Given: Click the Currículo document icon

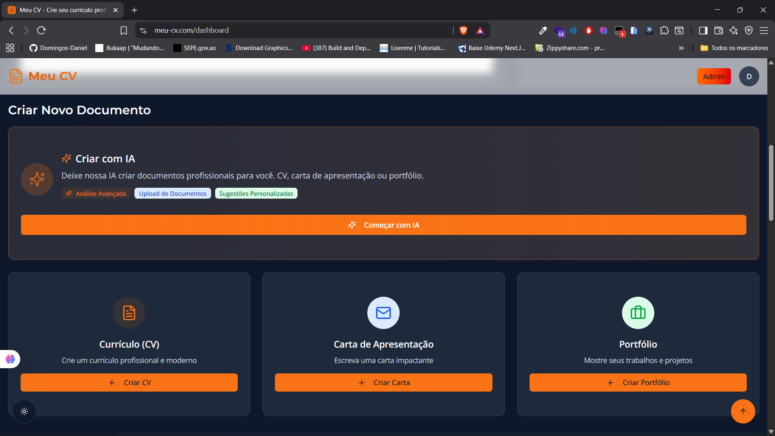Looking at the screenshot, I should [x=129, y=313].
